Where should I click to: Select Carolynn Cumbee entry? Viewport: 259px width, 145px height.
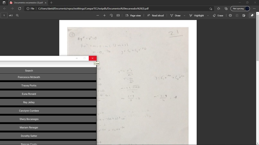(48, 111)
